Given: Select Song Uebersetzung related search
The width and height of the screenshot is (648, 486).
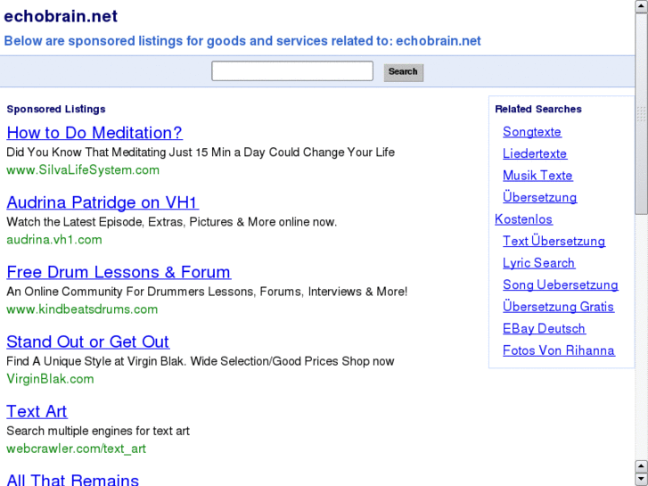Looking at the screenshot, I should pyautogui.click(x=560, y=284).
